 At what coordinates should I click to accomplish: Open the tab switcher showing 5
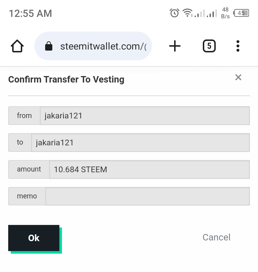209,46
